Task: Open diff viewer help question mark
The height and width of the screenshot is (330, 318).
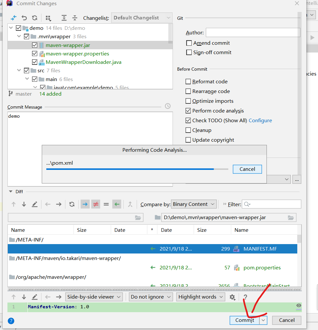Action: click(x=245, y=297)
